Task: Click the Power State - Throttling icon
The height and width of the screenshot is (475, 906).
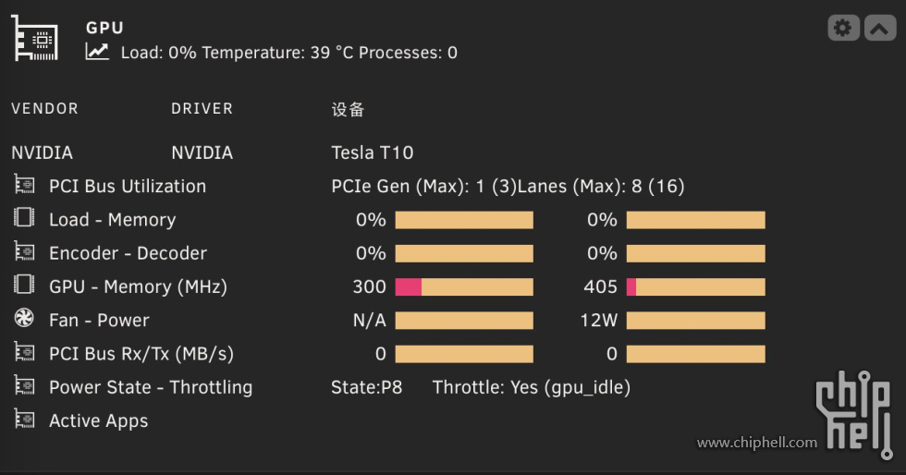Action: [24, 386]
